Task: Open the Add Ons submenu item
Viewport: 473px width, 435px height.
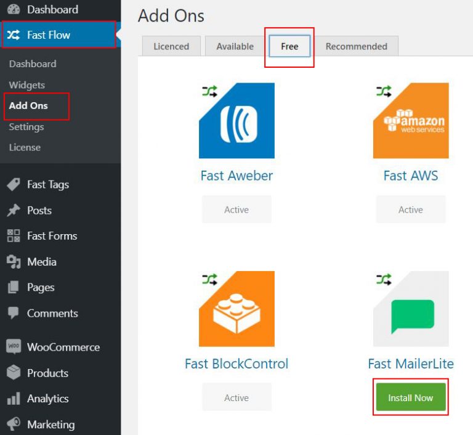Action: tap(28, 105)
